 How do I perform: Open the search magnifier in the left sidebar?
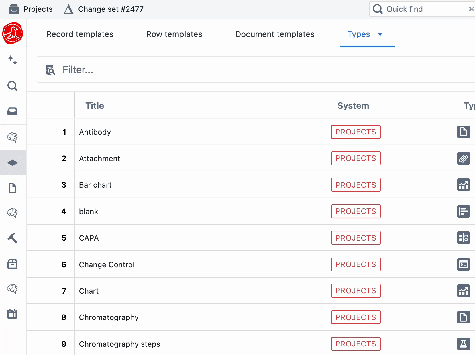[13, 86]
